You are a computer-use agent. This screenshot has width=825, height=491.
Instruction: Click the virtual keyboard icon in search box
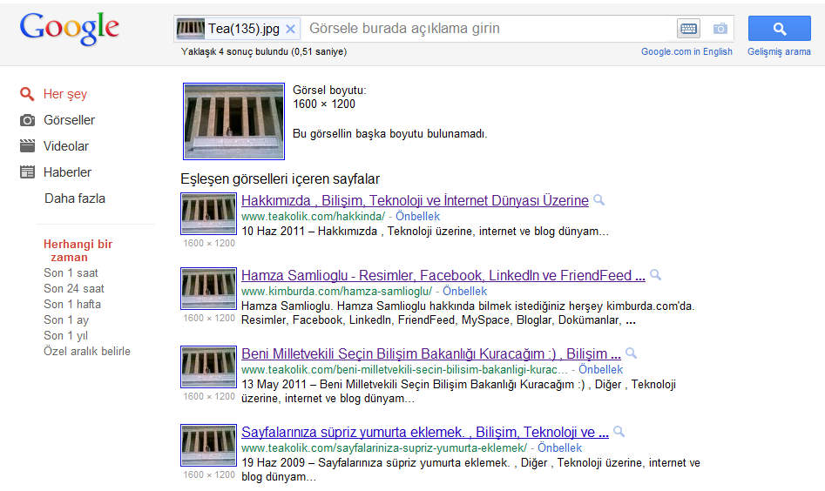tap(688, 29)
